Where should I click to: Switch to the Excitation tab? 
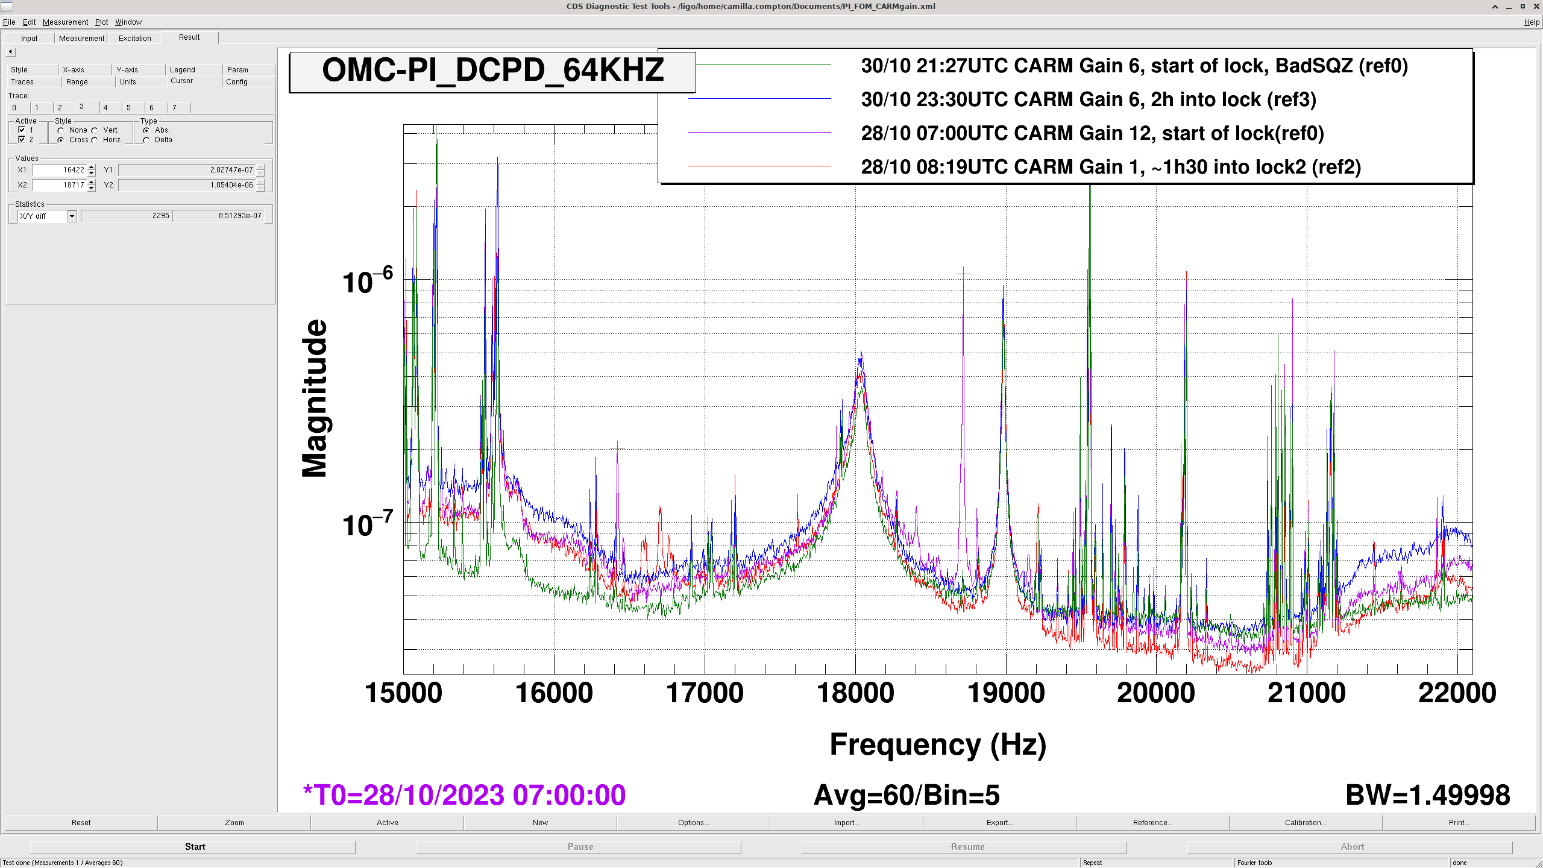[134, 38]
